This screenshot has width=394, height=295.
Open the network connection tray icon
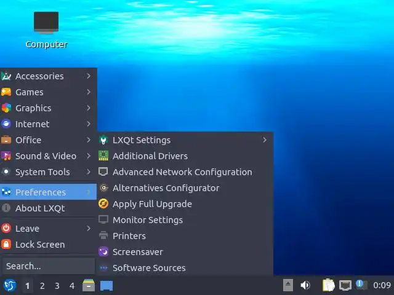(x=345, y=285)
